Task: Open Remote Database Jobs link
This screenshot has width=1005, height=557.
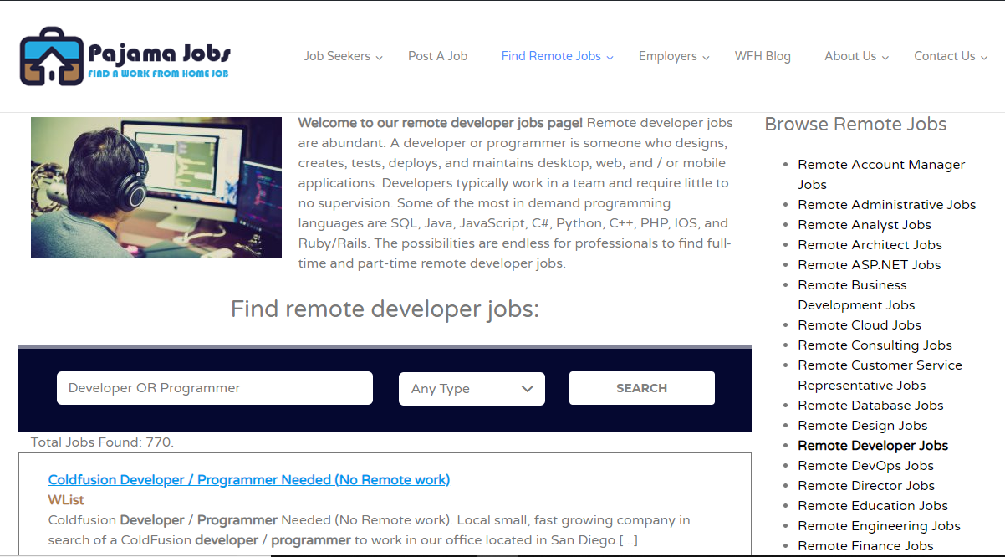Action: pyautogui.click(x=870, y=406)
